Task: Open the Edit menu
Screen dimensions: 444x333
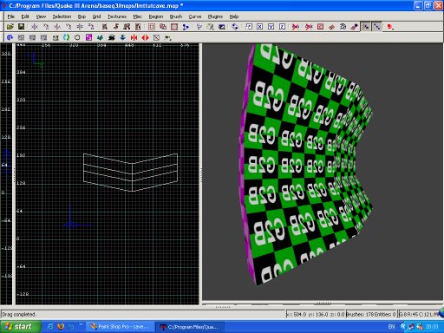Action: pos(25,16)
